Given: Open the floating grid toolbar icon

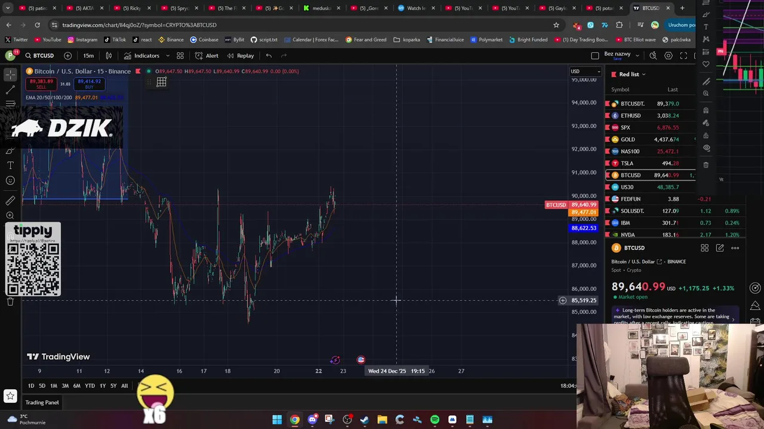Looking at the screenshot, I should [161, 82].
